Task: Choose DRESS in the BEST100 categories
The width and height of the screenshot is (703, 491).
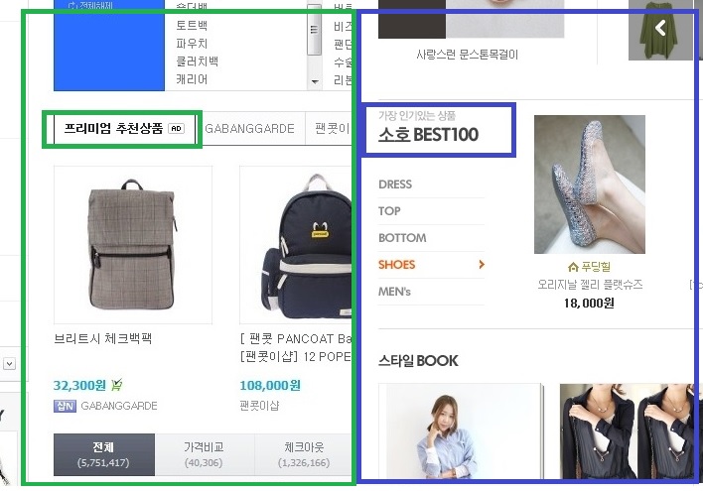Action: (x=395, y=184)
